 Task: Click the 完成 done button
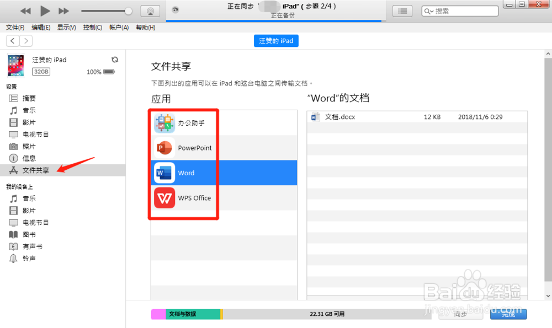pyautogui.click(x=508, y=314)
